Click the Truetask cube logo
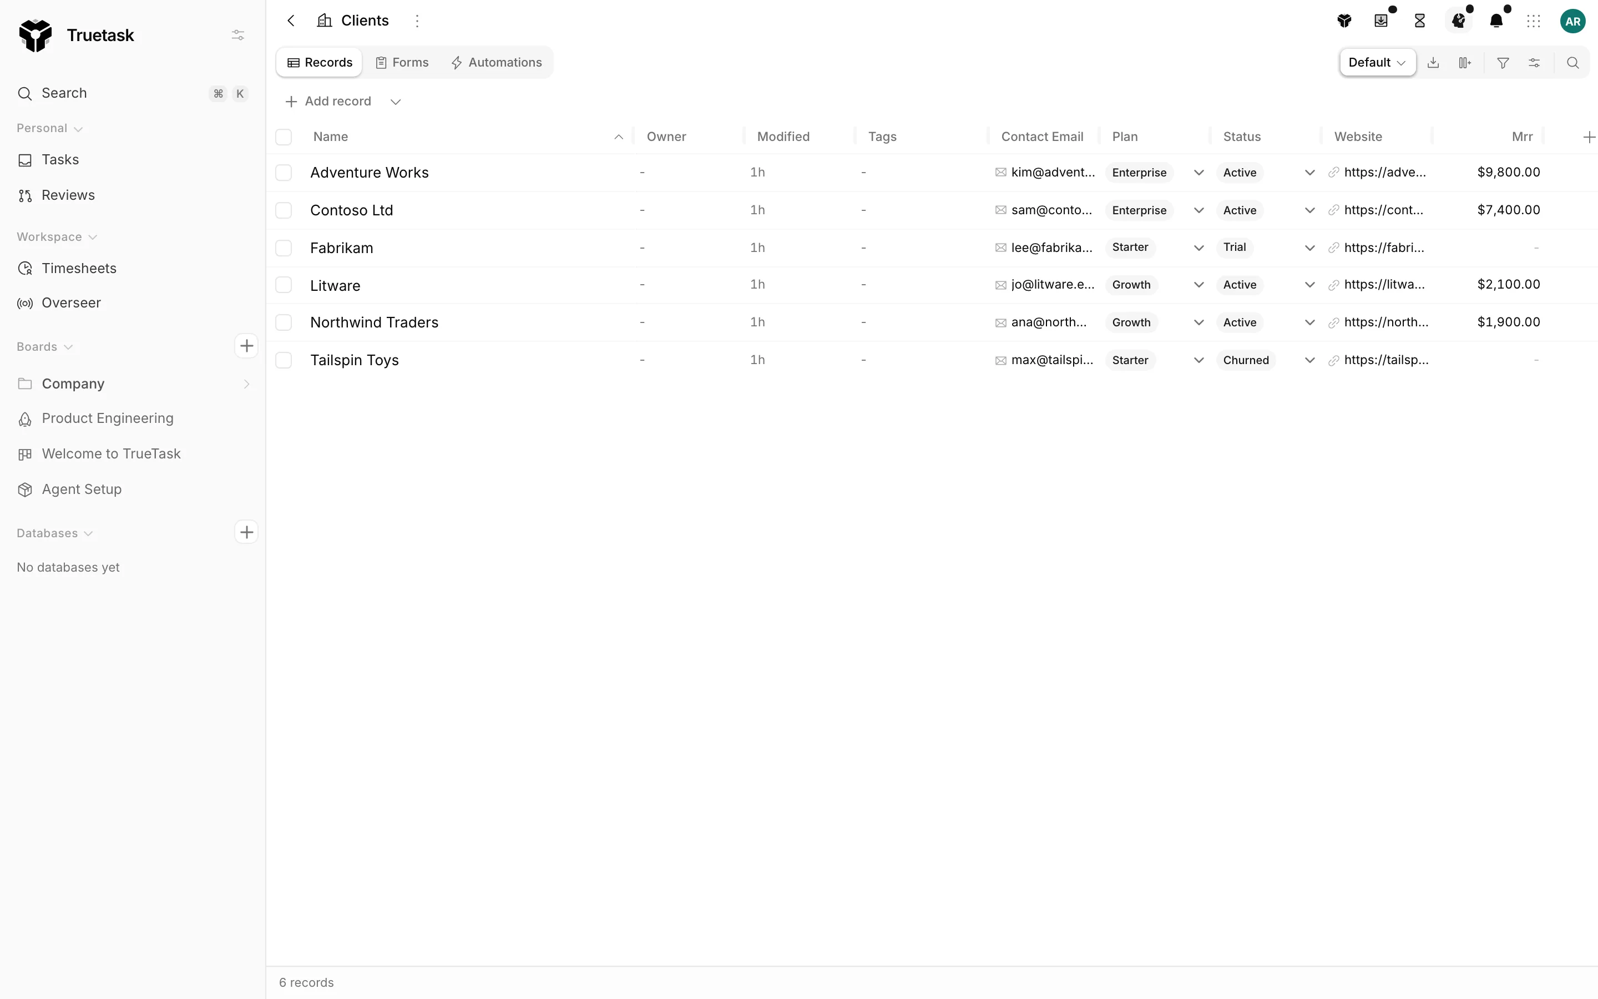 tap(35, 35)
